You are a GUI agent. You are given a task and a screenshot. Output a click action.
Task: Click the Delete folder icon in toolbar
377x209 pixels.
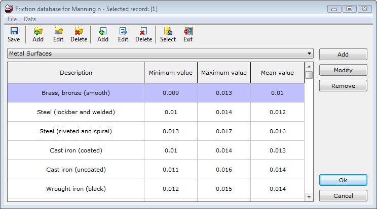pyautogui.click(x=79, y=31)
